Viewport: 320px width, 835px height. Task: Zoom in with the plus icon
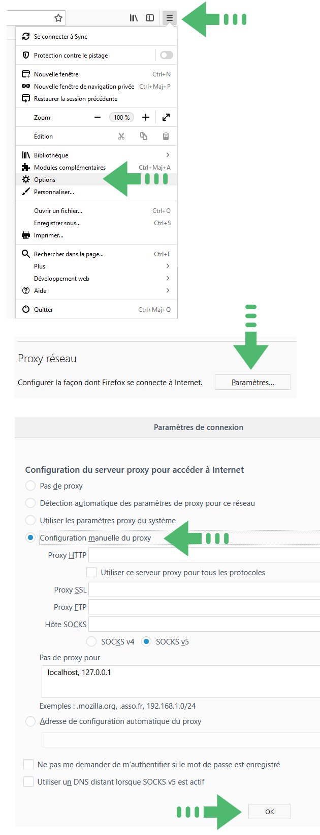[146, 117]
